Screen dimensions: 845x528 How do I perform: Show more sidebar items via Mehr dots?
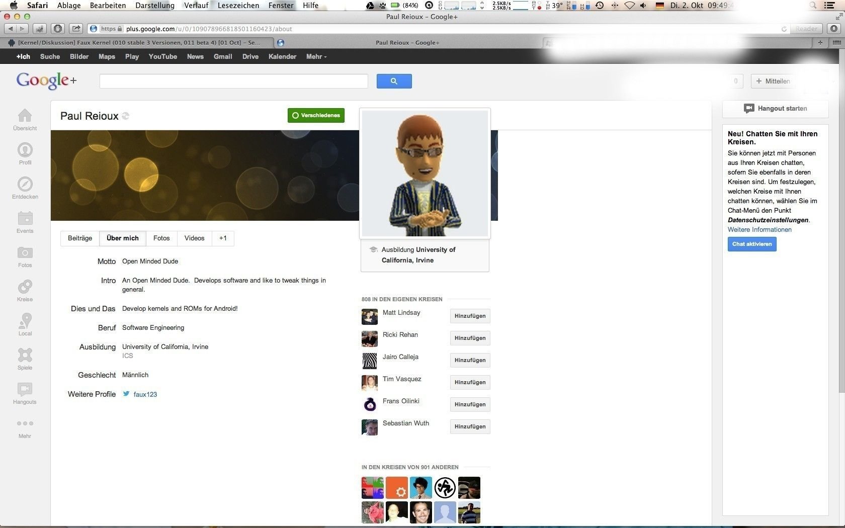(x=25, y=423)
